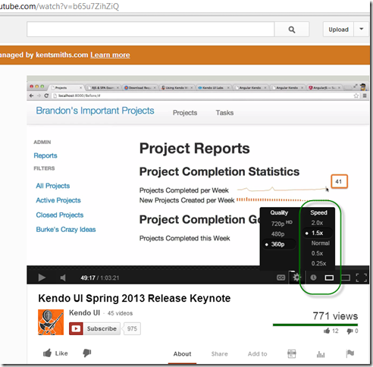
Task: Select 720p HD quality
Action: [281, 224]
